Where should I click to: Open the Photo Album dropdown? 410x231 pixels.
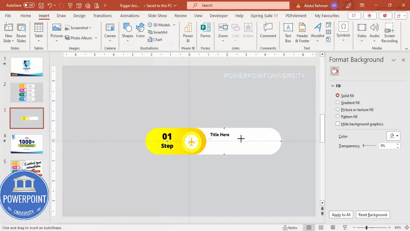click(95, 38)
